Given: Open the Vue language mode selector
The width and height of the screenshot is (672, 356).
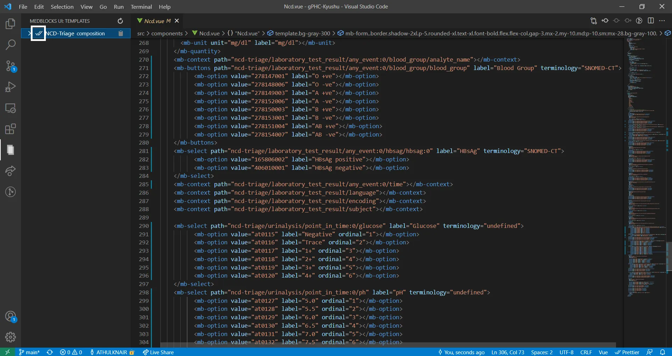Looking at the screenshot, I should coord(603,352).
